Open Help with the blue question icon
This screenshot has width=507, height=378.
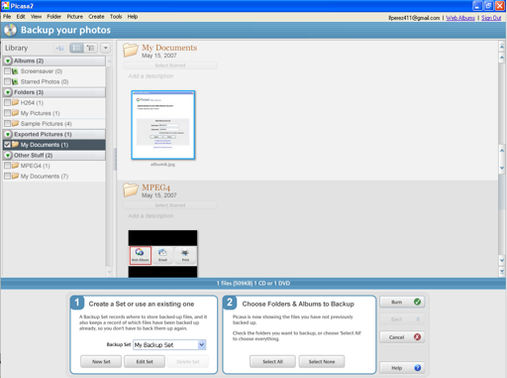click(x=417, y=368)
